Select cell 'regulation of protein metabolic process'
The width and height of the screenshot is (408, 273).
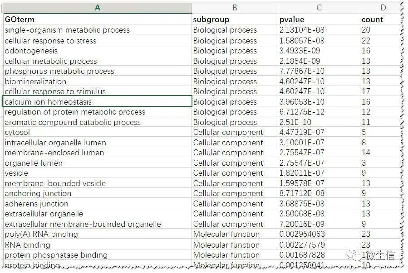point(97,112)
